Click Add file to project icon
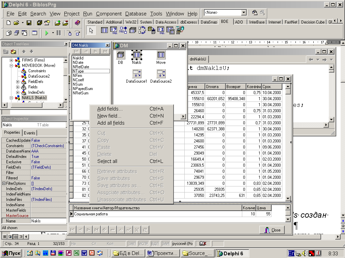Viewport: 345px width, 258px height. click(57, 23)
